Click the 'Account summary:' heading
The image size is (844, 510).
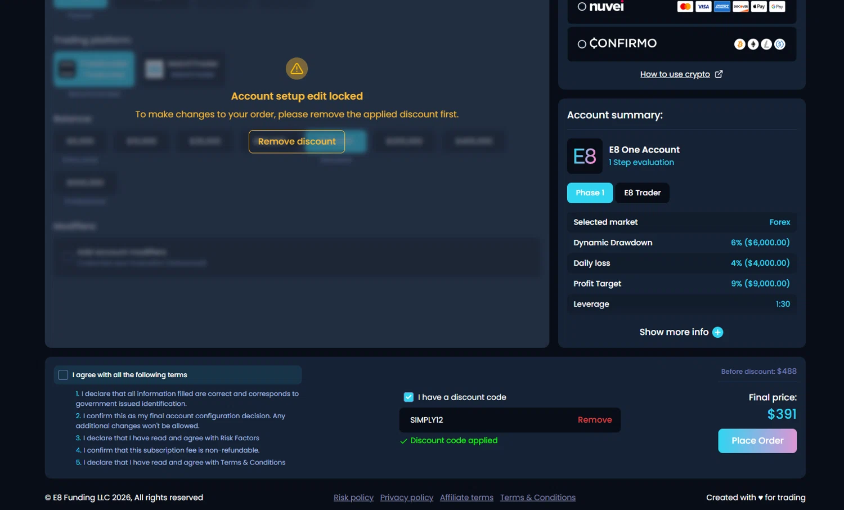click(615, 115)
